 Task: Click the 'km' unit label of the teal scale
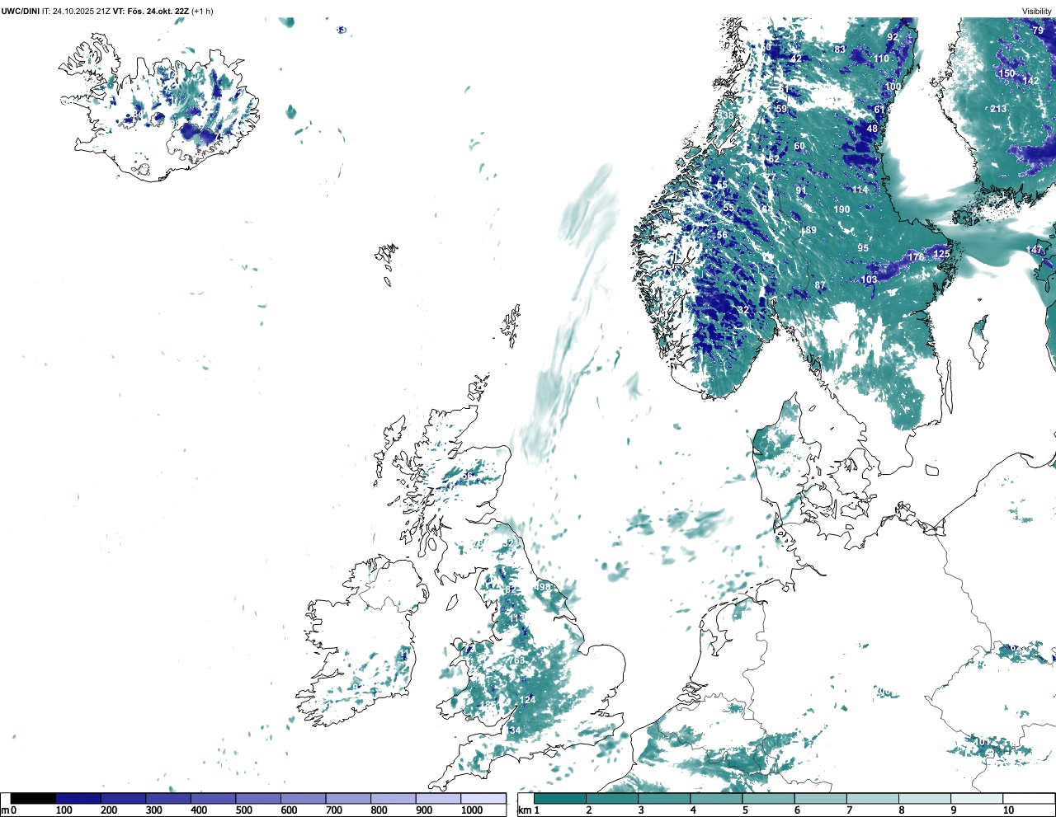pyautogui.click(x=524, y=810)
